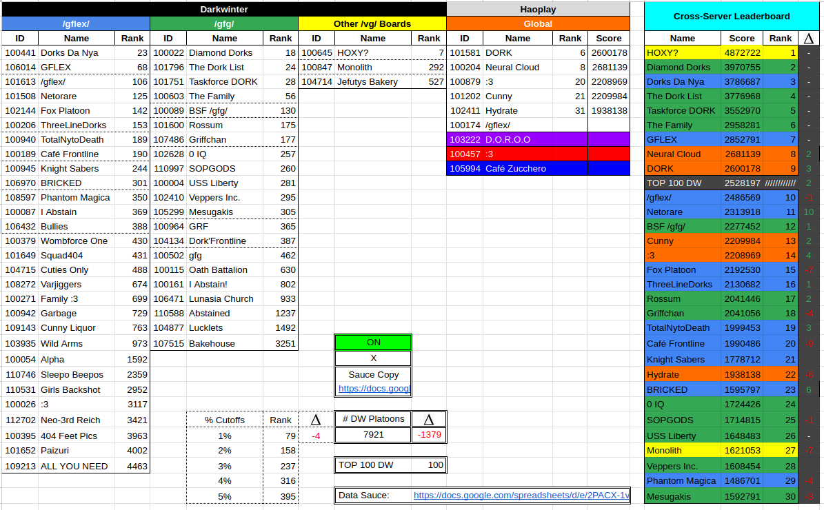824x510 pixels.
Task: Click Dork'Frontline name cell
Action: pyautogui.click(x=224, y=241)
